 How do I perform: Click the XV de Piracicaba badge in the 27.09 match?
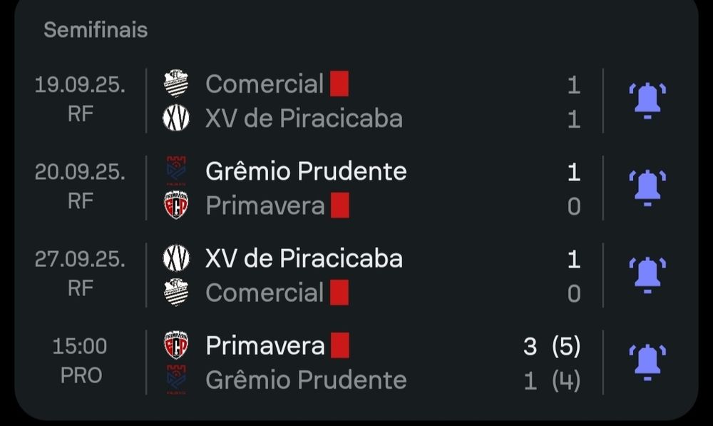click(x=176, y=257)
